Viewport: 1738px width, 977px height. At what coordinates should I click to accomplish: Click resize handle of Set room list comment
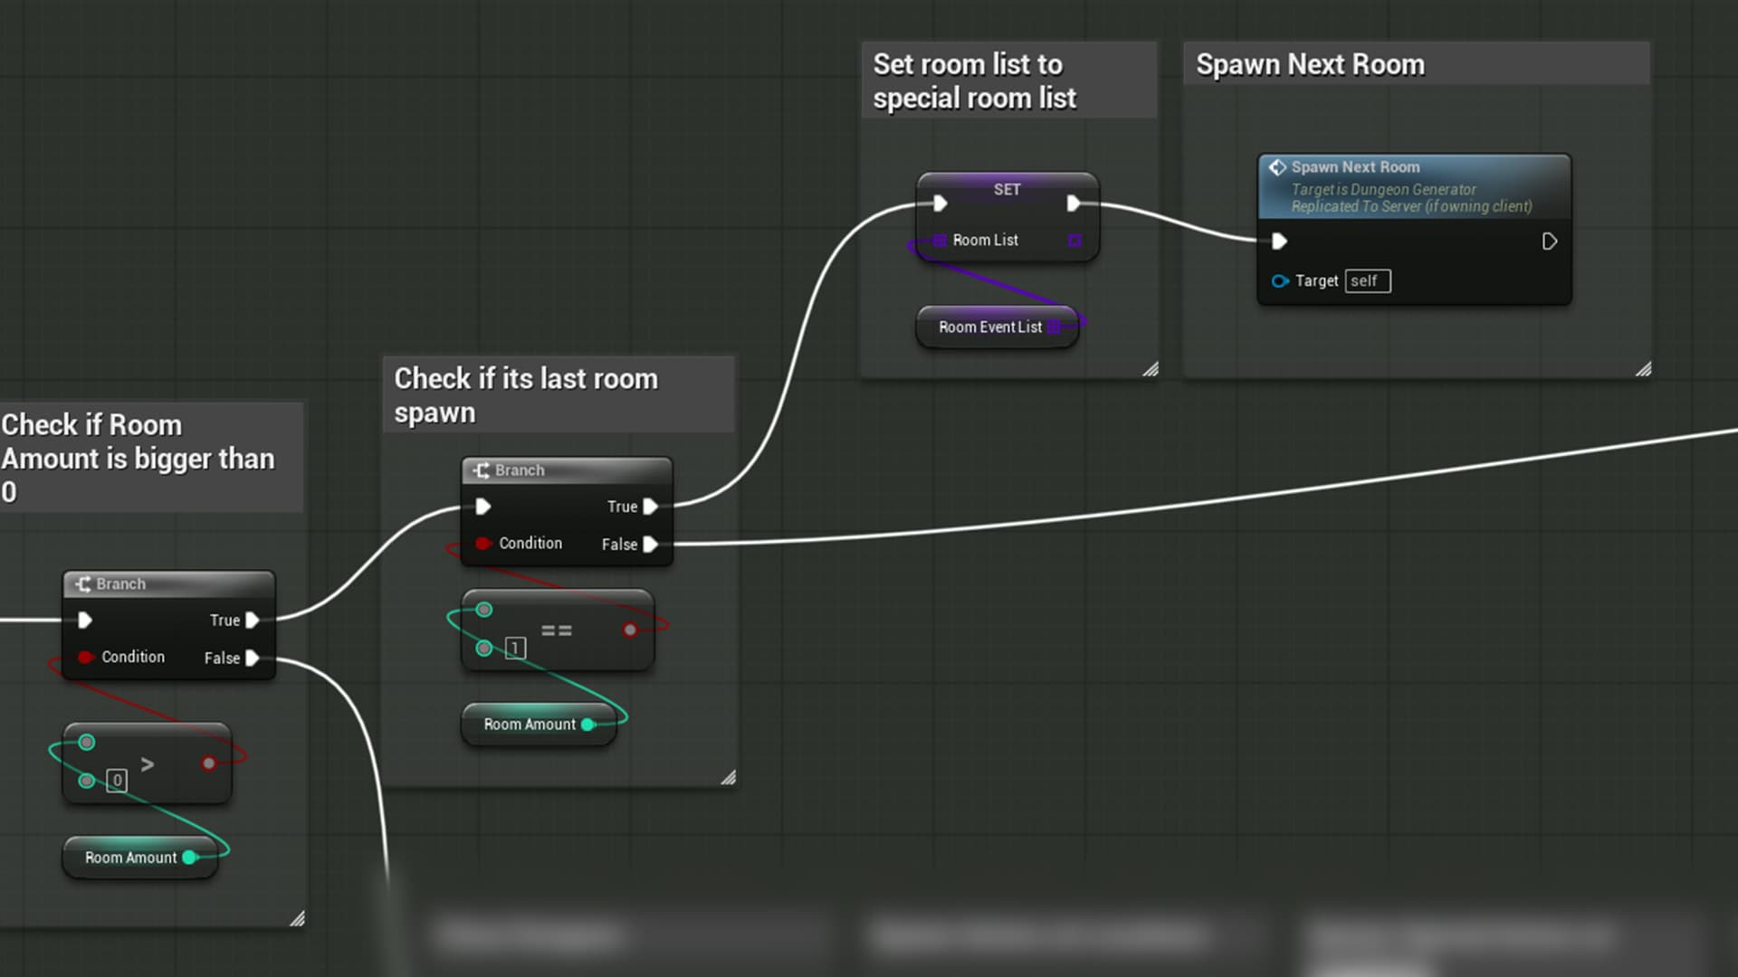(1151, 369)
